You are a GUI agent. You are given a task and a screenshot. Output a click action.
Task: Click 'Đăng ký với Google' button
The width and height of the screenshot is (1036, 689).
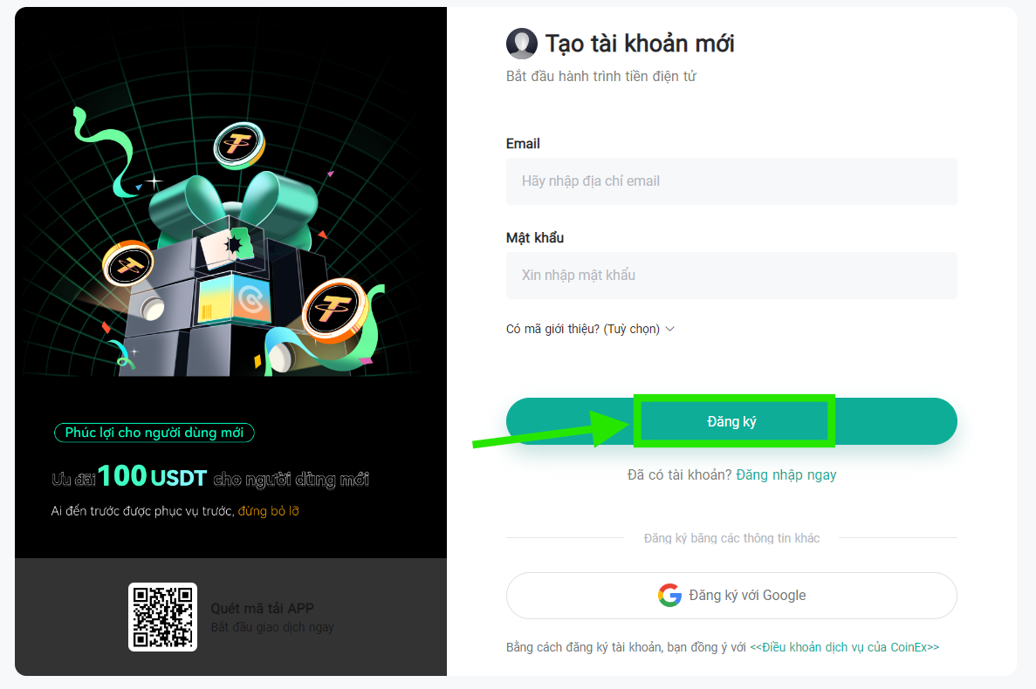coord(731,596)
